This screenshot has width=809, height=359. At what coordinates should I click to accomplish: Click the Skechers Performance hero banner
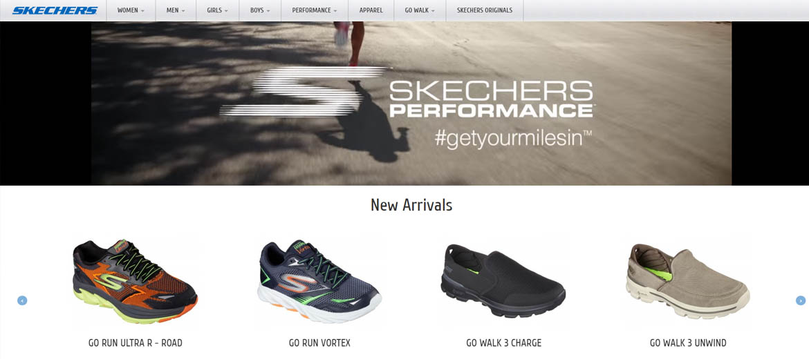point(411,103)
